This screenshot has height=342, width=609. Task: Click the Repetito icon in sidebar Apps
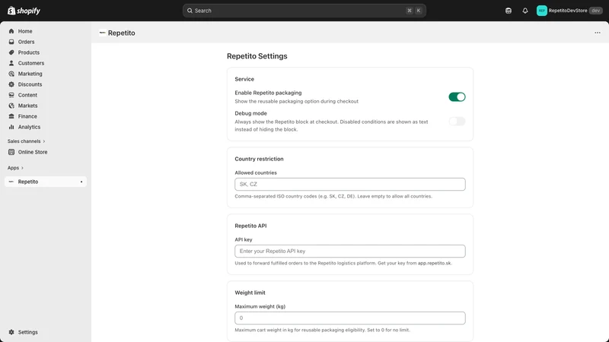tap(11, 182)
